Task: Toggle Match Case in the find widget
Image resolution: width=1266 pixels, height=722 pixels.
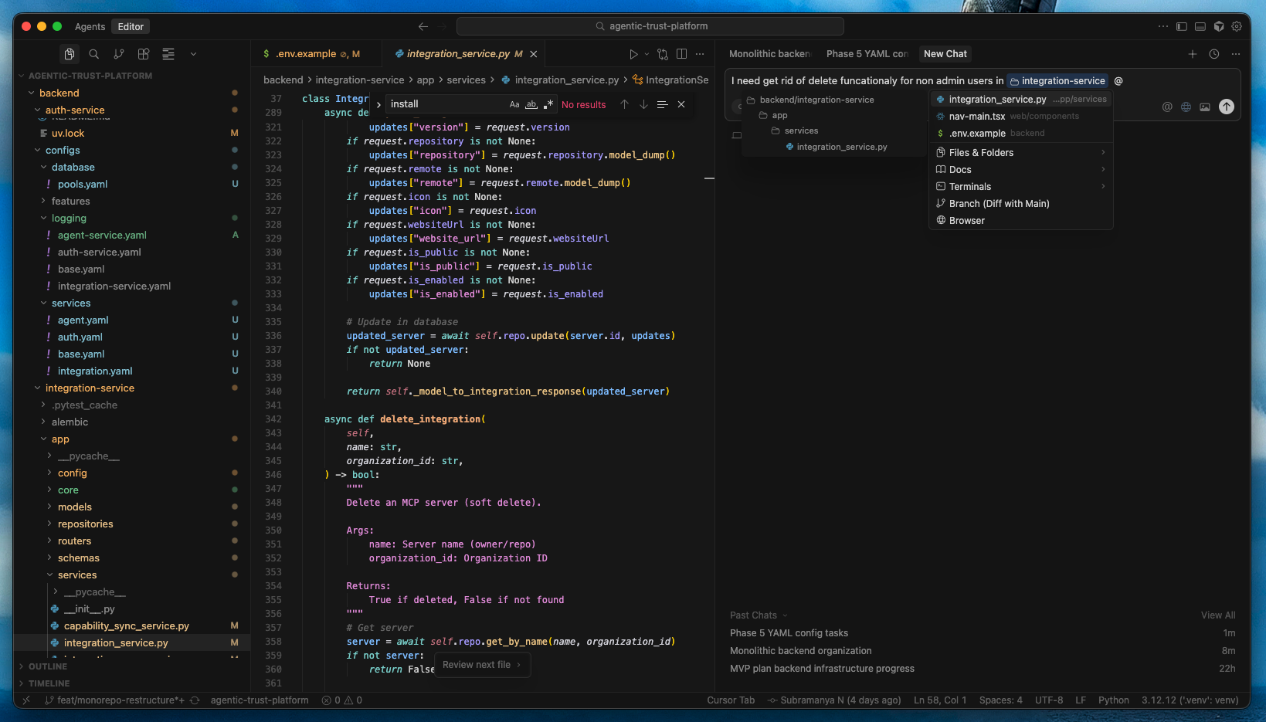Action: coord(514,104)
